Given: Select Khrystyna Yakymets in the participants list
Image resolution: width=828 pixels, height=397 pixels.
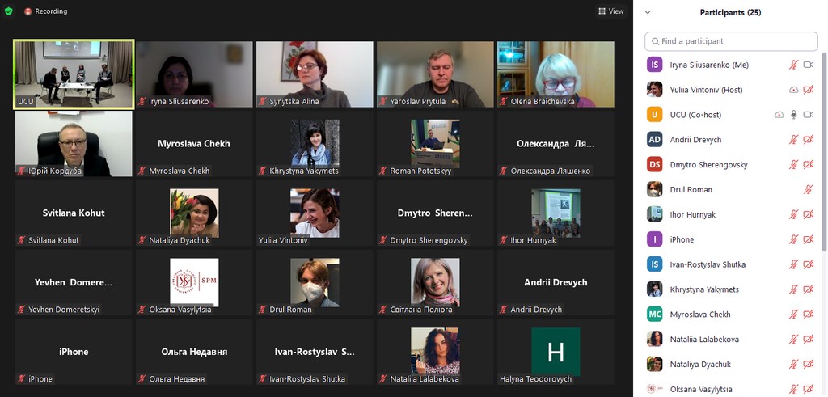Looking at the screenshot, I should point(703,289).
